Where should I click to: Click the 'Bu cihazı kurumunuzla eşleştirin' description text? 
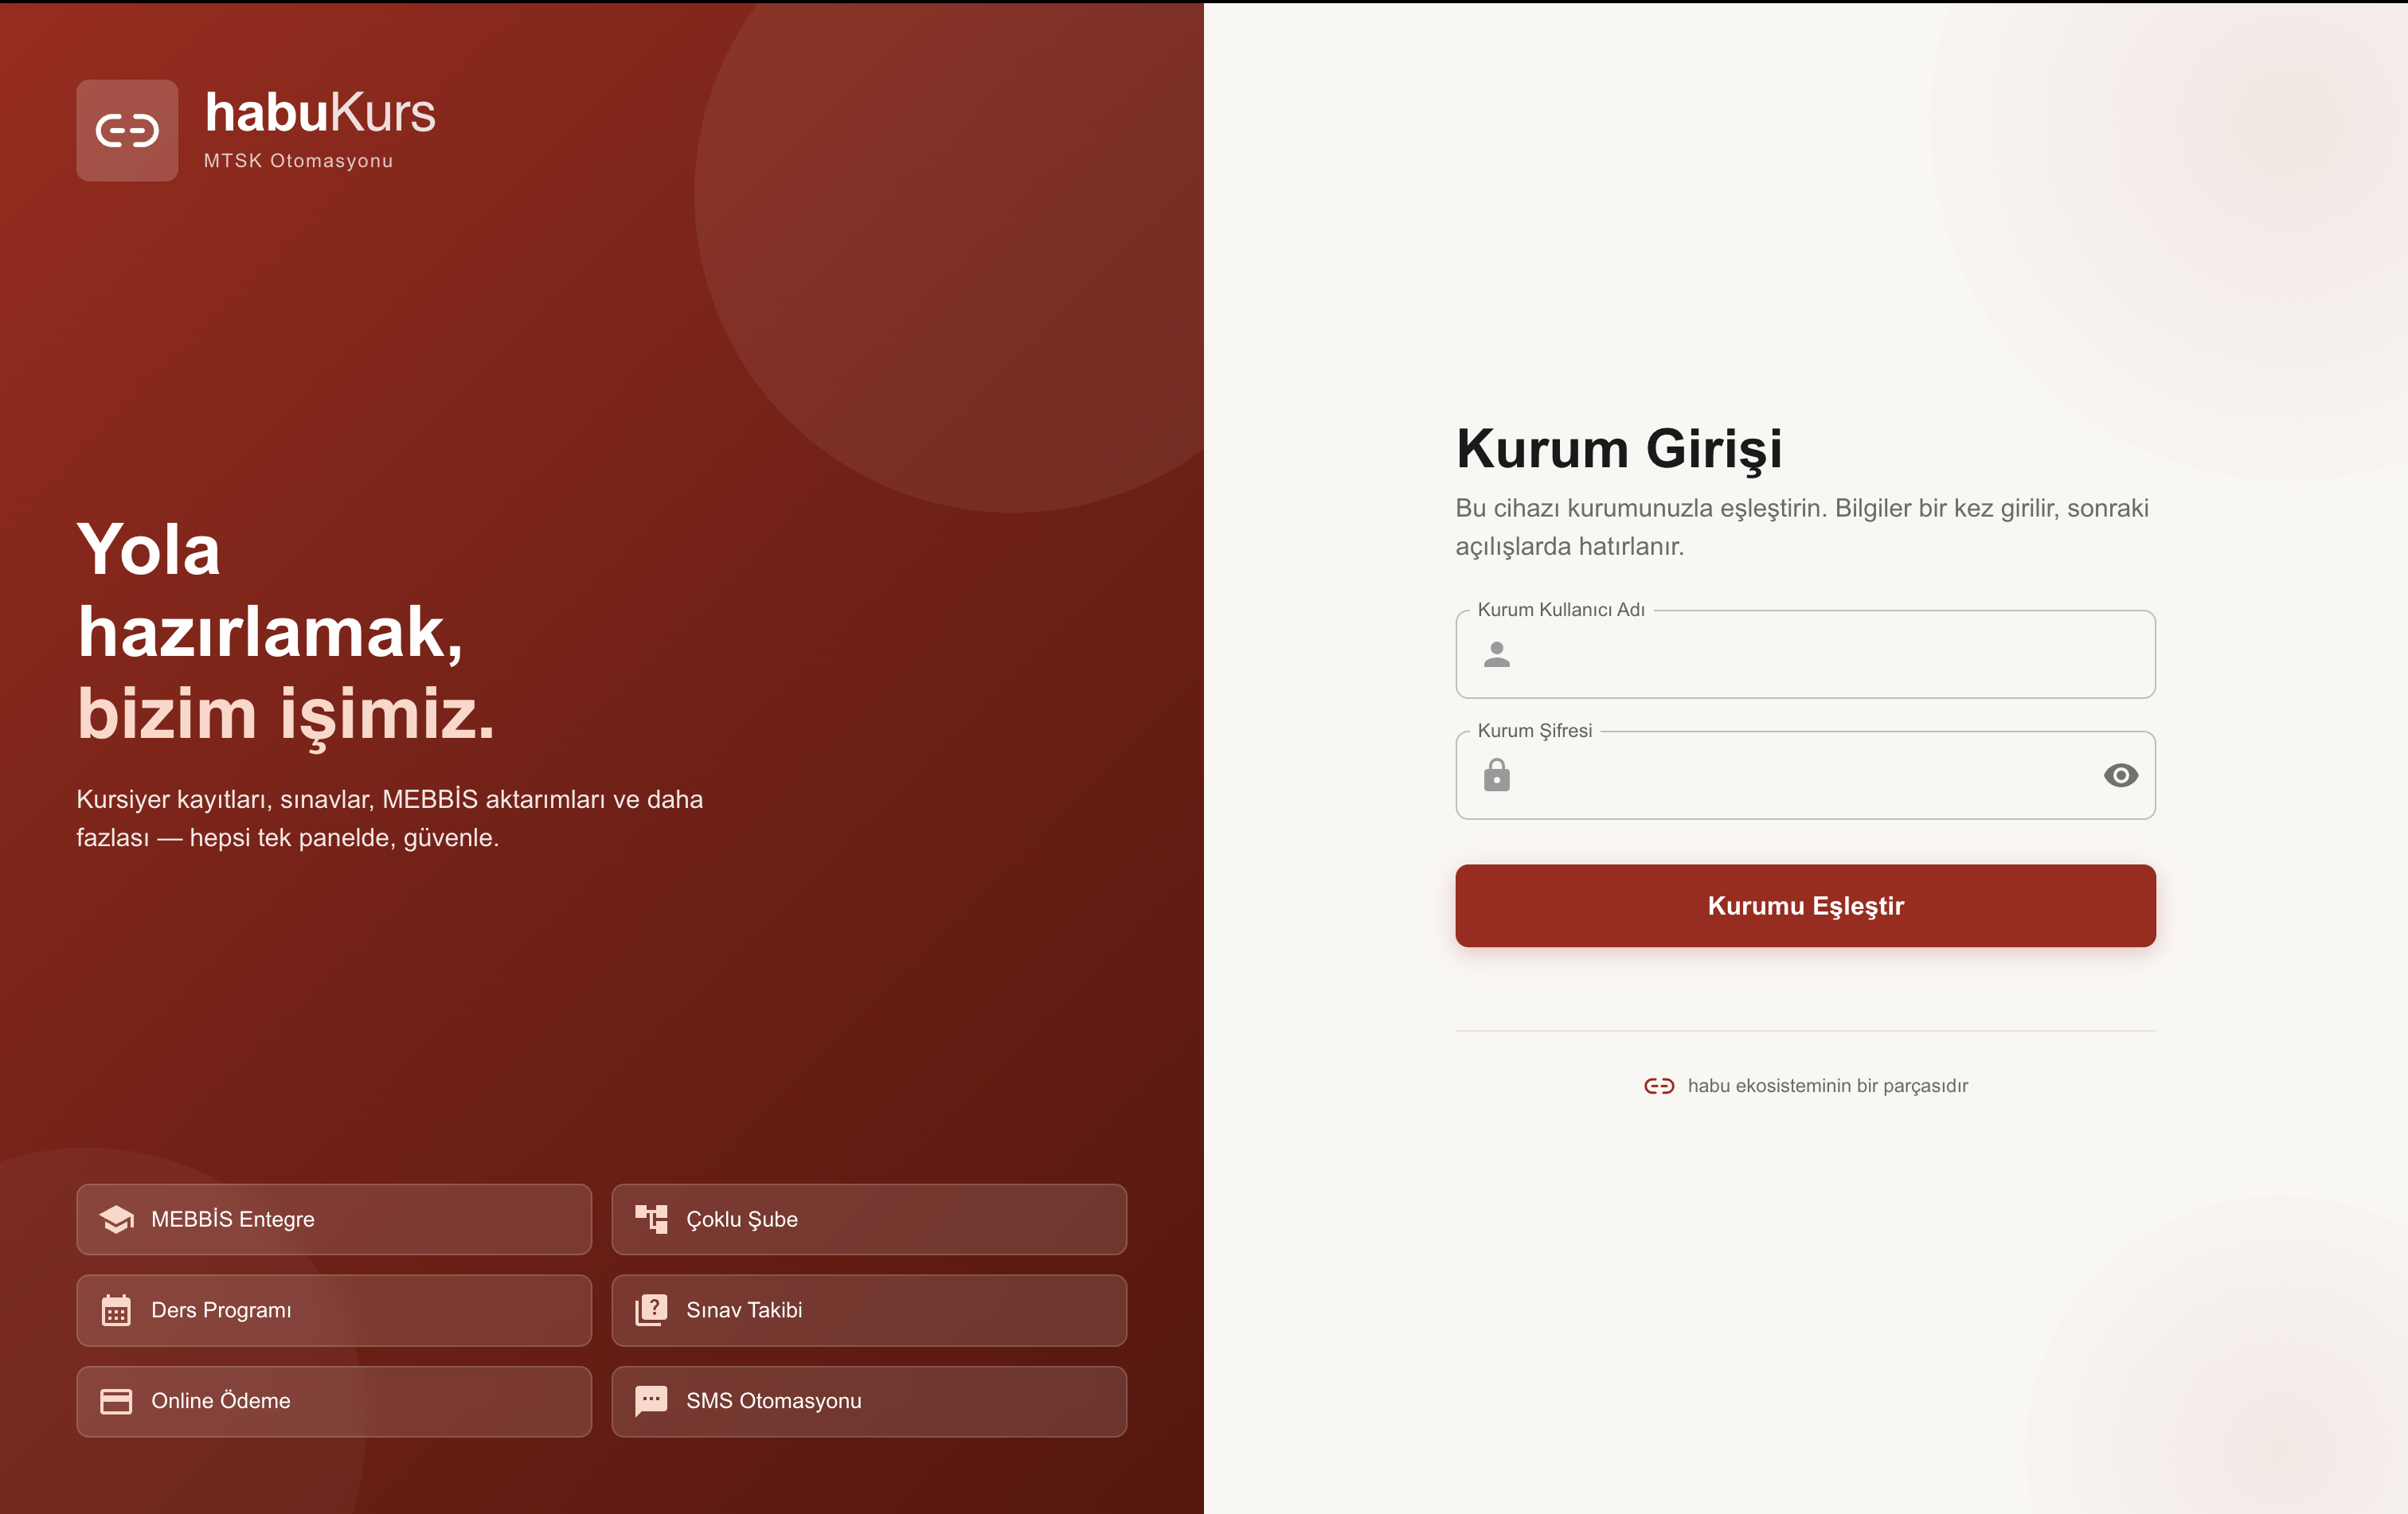coord(1802,527)
